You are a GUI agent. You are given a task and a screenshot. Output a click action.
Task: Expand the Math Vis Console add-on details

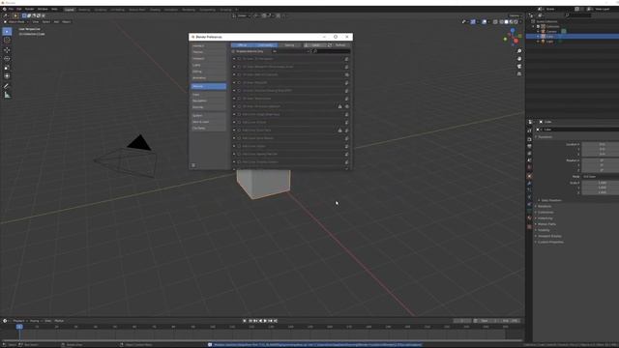point(234,74)
